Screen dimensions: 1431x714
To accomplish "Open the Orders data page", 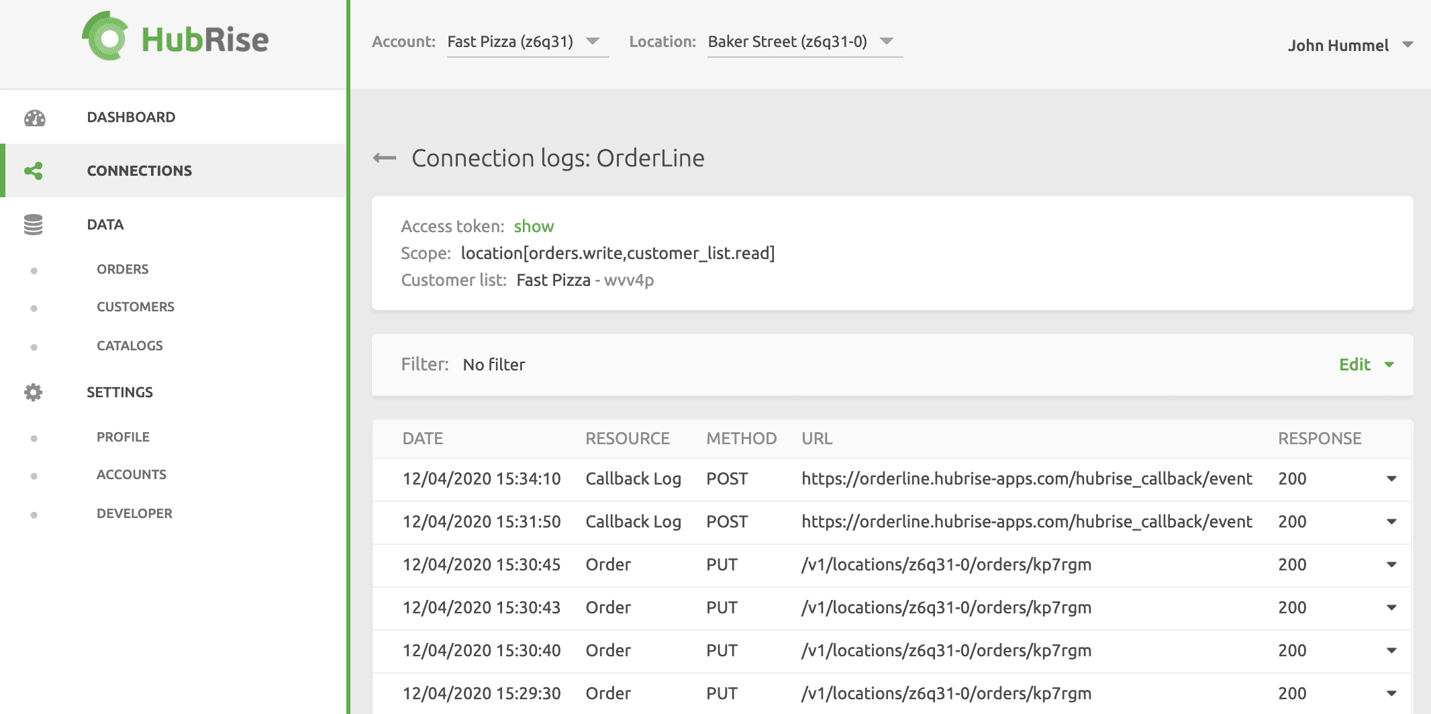I will (122, 269).
